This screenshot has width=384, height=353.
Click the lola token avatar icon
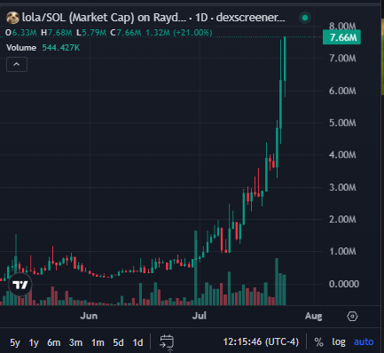click(12, 18)
